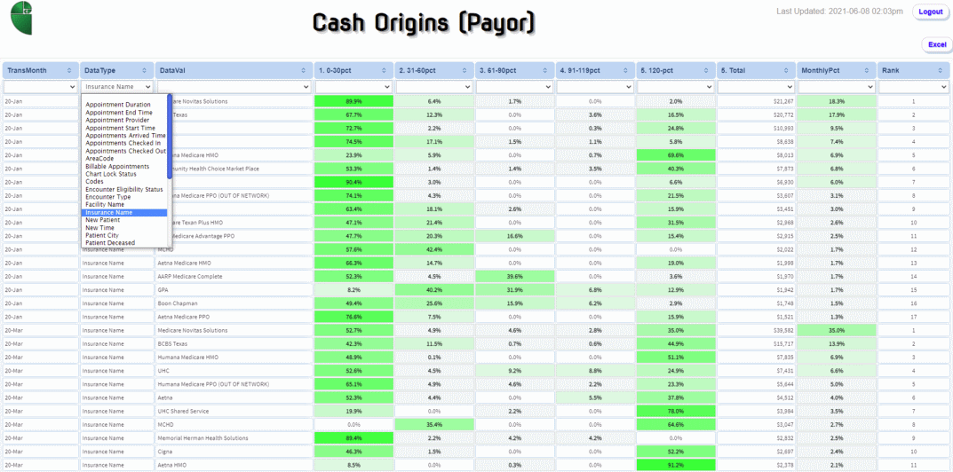Open the MonthlyPct filter dropdown
This screenshot has width=953, height=472.
[x=837, y=87]
